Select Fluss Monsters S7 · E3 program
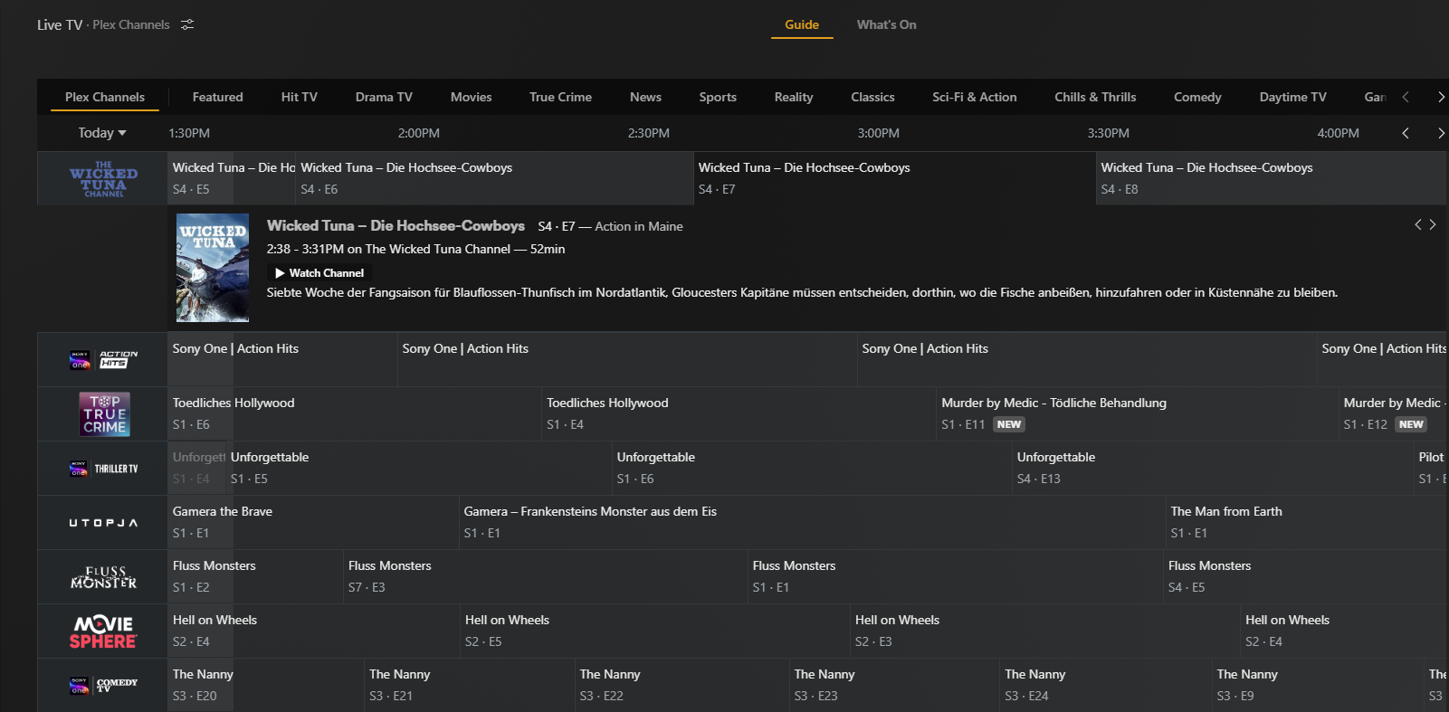1449x712 pixels. (x=545, y=576)
